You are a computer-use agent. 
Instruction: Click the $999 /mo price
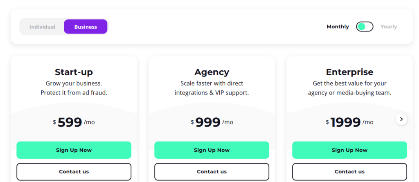(212, 122)
